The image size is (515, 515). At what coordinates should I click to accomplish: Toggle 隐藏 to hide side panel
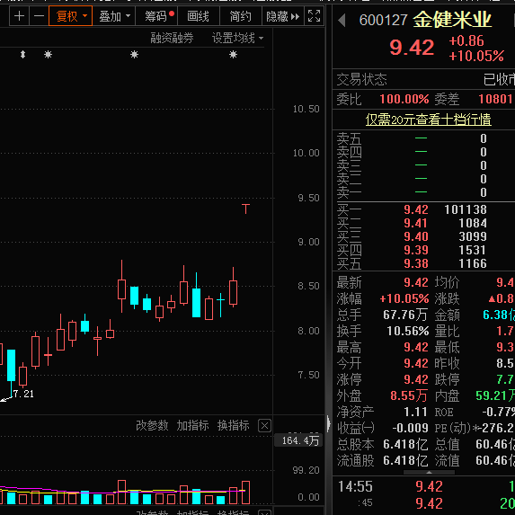[283, 16]
